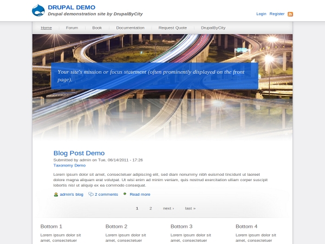Click the DRUPAL DEMO site title
The height and width of the screenshot is (244, 325).
(x=71, y=7)
